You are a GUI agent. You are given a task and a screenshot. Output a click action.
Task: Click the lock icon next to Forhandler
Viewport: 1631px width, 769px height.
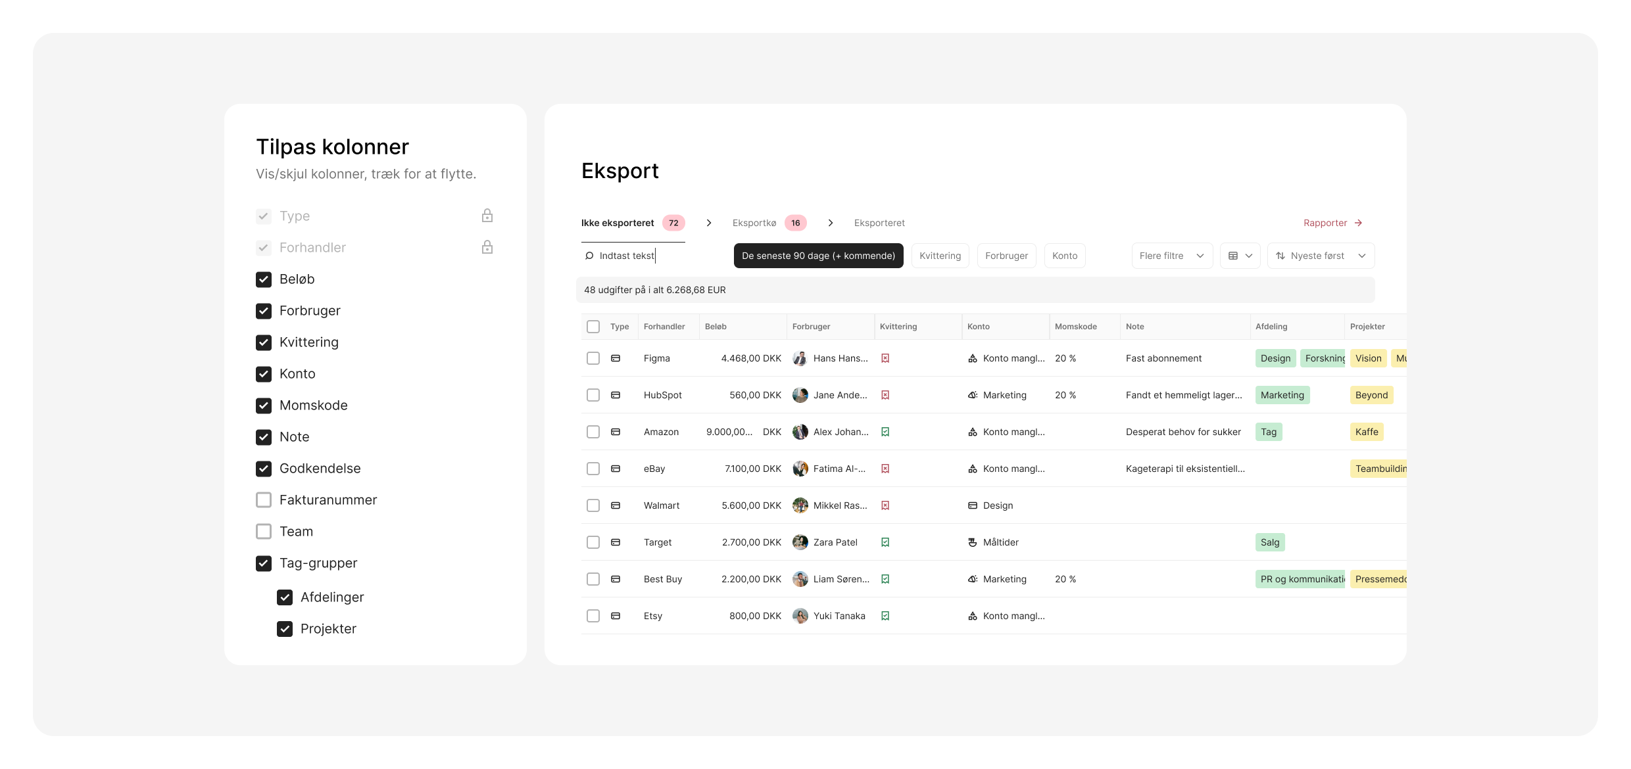(x=487, y=247)
